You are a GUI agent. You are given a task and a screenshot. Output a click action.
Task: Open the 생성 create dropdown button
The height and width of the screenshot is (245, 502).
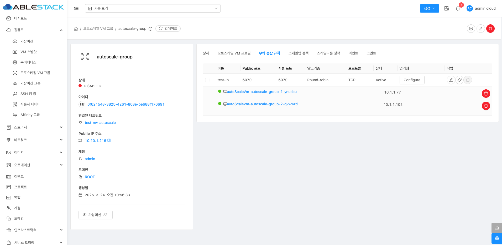coord(429,8)
